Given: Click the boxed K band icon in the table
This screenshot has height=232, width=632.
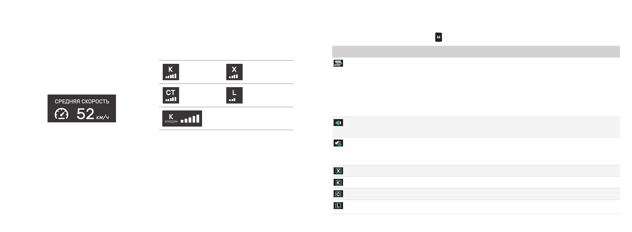Looking at the screenshot, I should 338,182.
